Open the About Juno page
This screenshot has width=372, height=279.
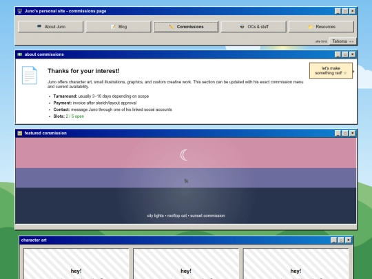click(50, 27)
